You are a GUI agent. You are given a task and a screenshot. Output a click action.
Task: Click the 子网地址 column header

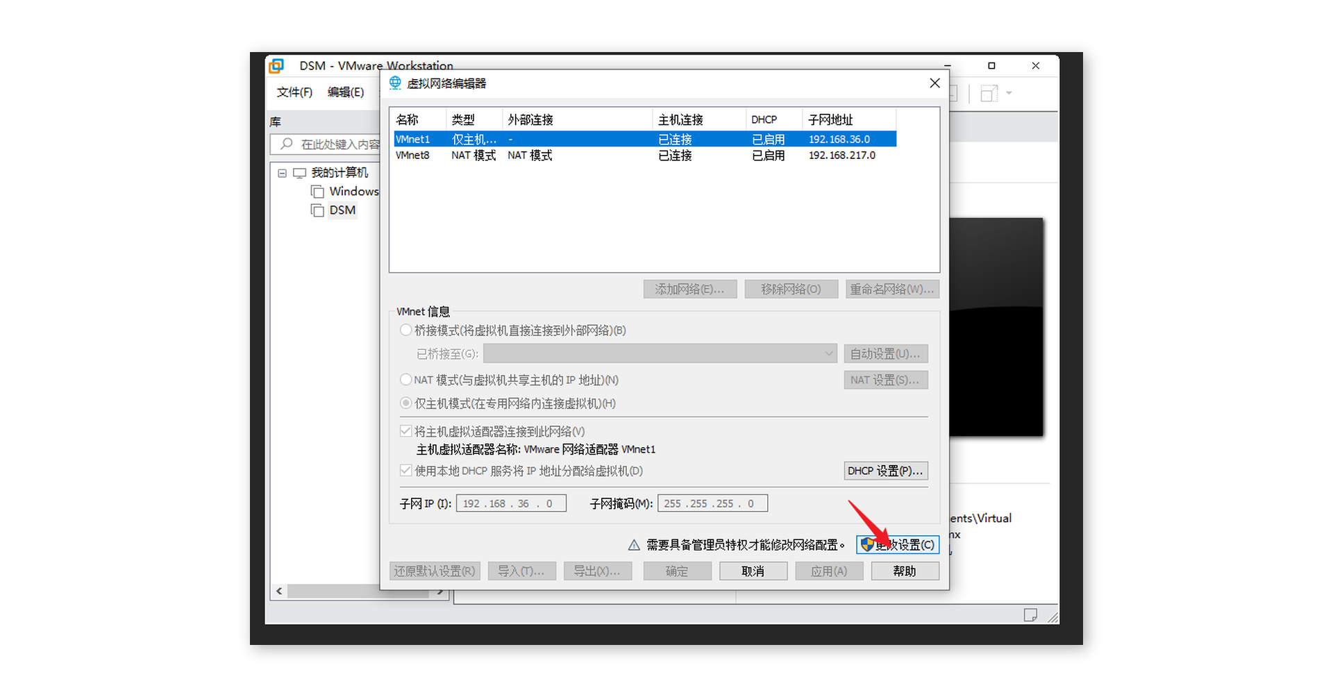click(x=849, y=119)
